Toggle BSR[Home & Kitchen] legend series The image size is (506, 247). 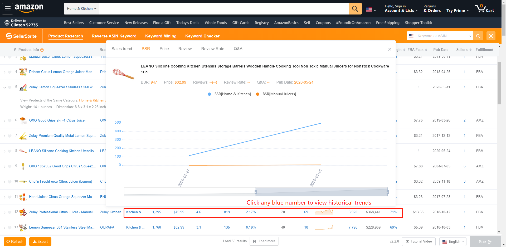point(228,94)
